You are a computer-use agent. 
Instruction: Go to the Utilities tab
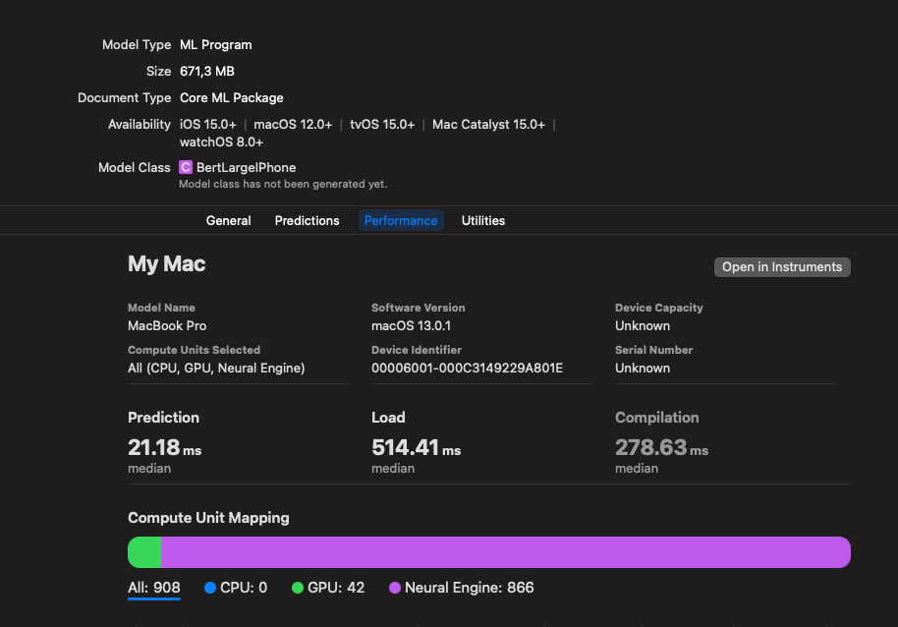(483, 220)
